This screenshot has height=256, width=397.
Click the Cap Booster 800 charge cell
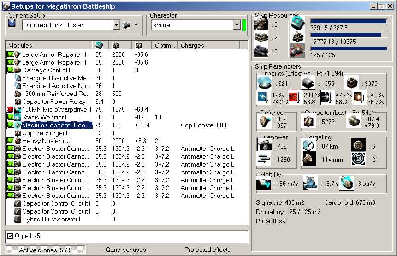coord(203,125)
